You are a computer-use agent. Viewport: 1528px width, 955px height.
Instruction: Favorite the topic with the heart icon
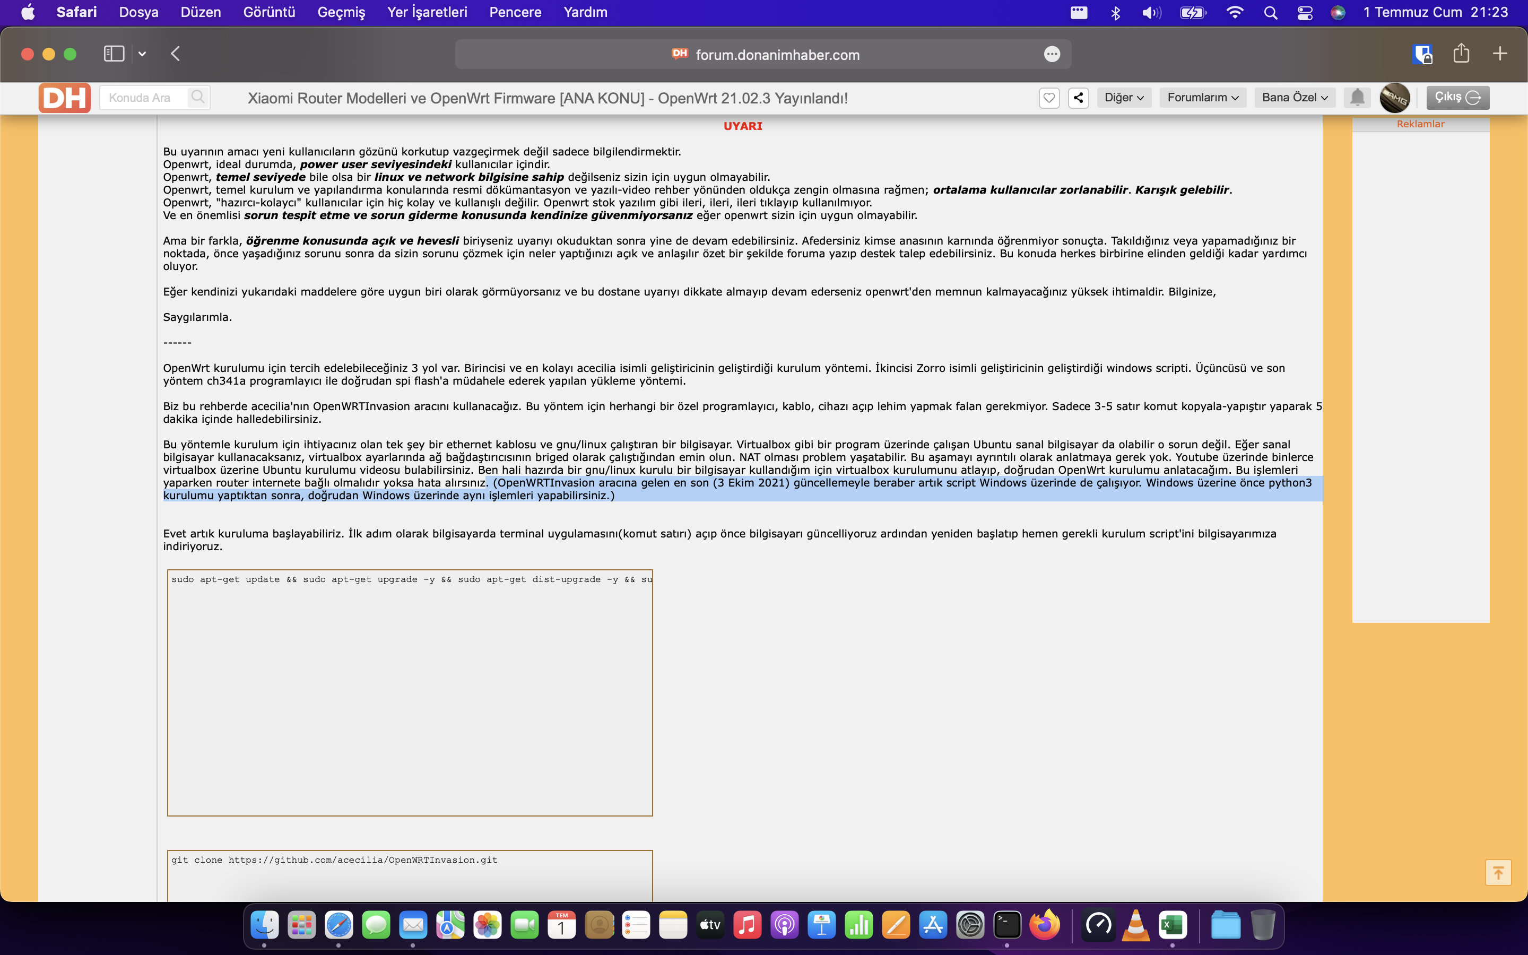[1049, 98]
